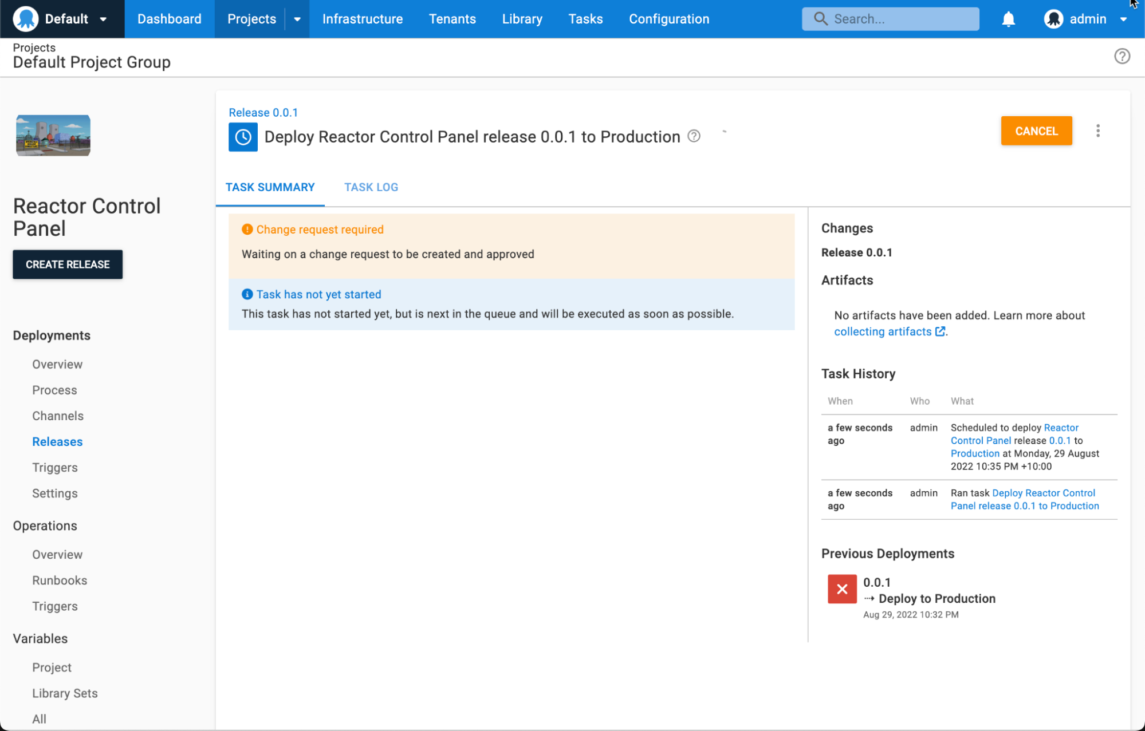Viewport: 1145px width, 731px height.
Task: Follow the collecting artifacts link
Action: [882, 331]
